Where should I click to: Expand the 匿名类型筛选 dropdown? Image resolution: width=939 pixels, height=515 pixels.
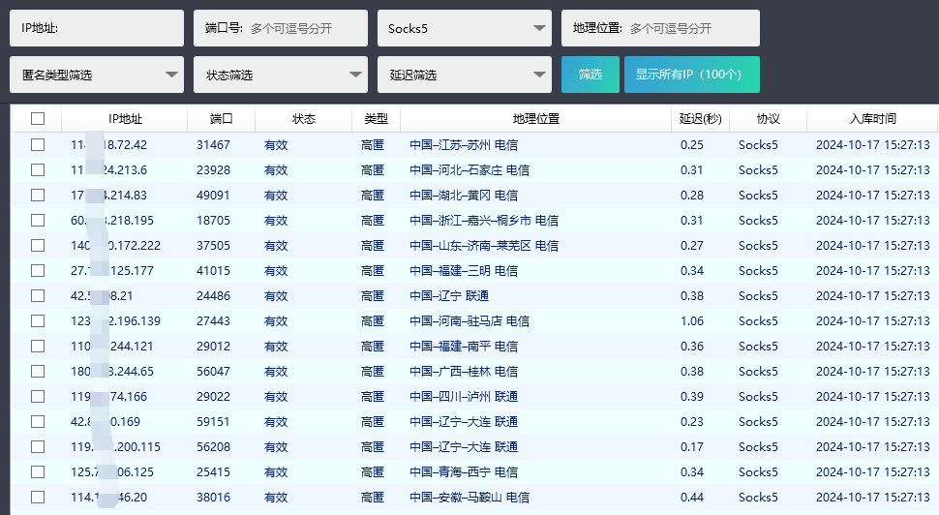[x=96, y=75]
